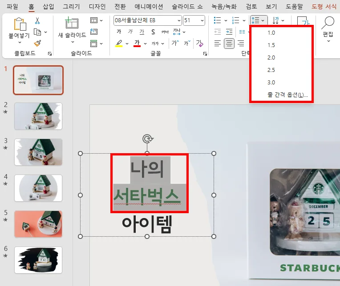The height and width of the screenshot is (286, 340).
Task: Click the bulleted list icon
Action: 217,20
